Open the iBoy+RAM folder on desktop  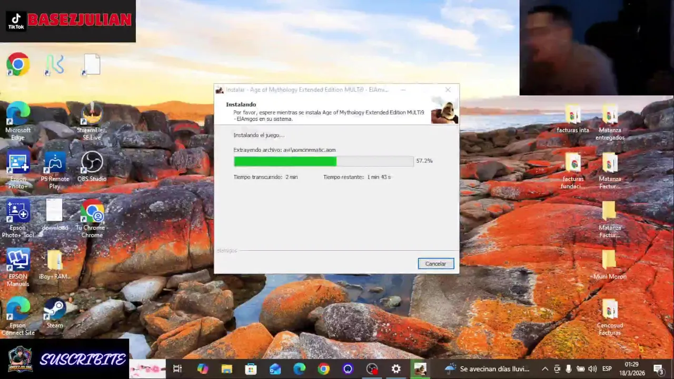tap(55, 264)
